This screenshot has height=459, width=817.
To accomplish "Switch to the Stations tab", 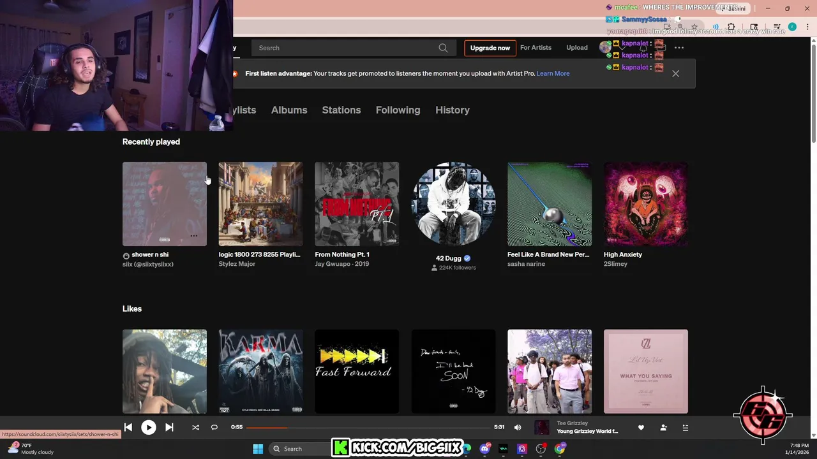I will pyautogui.click(x=341, y=110).
